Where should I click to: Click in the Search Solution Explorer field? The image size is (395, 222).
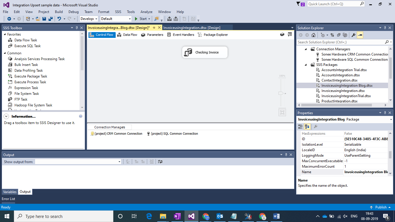tap(341, 42)
